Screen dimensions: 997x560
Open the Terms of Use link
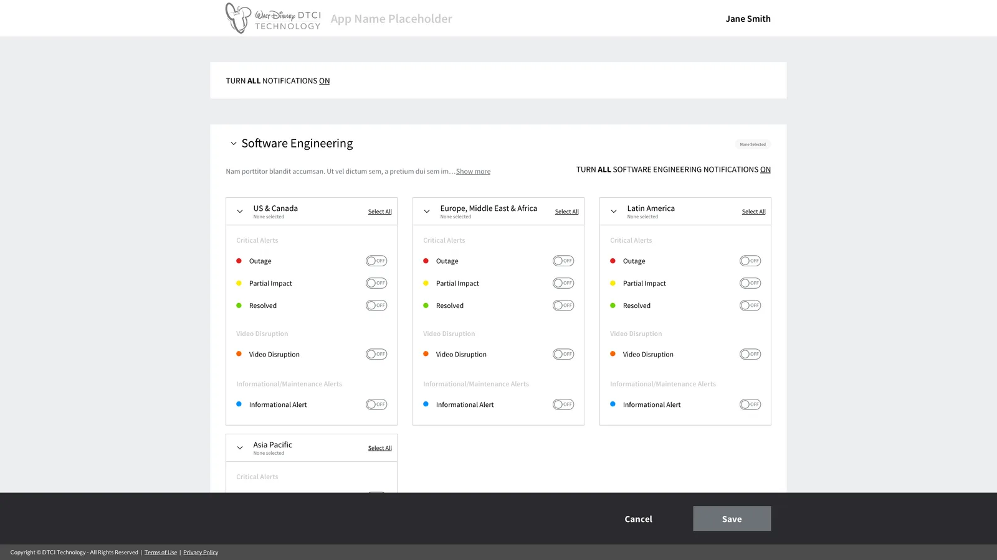tap(161, 553)
